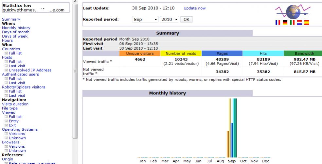Select the Italian flag language icon
This screenshot has height=164, width=322.
coord(292,23)
